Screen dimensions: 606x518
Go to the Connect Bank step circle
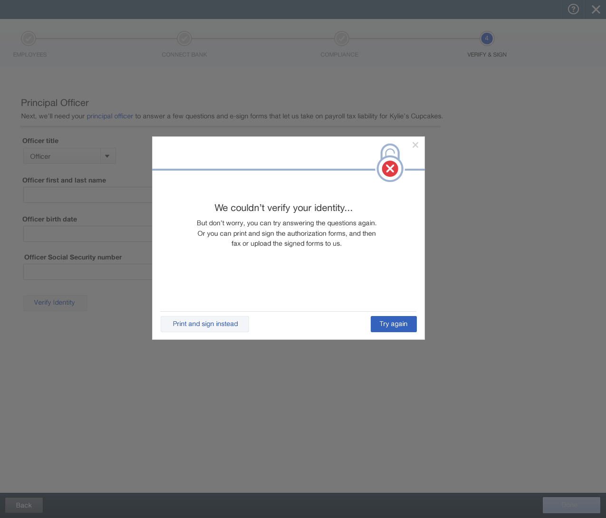click(184, 38)
